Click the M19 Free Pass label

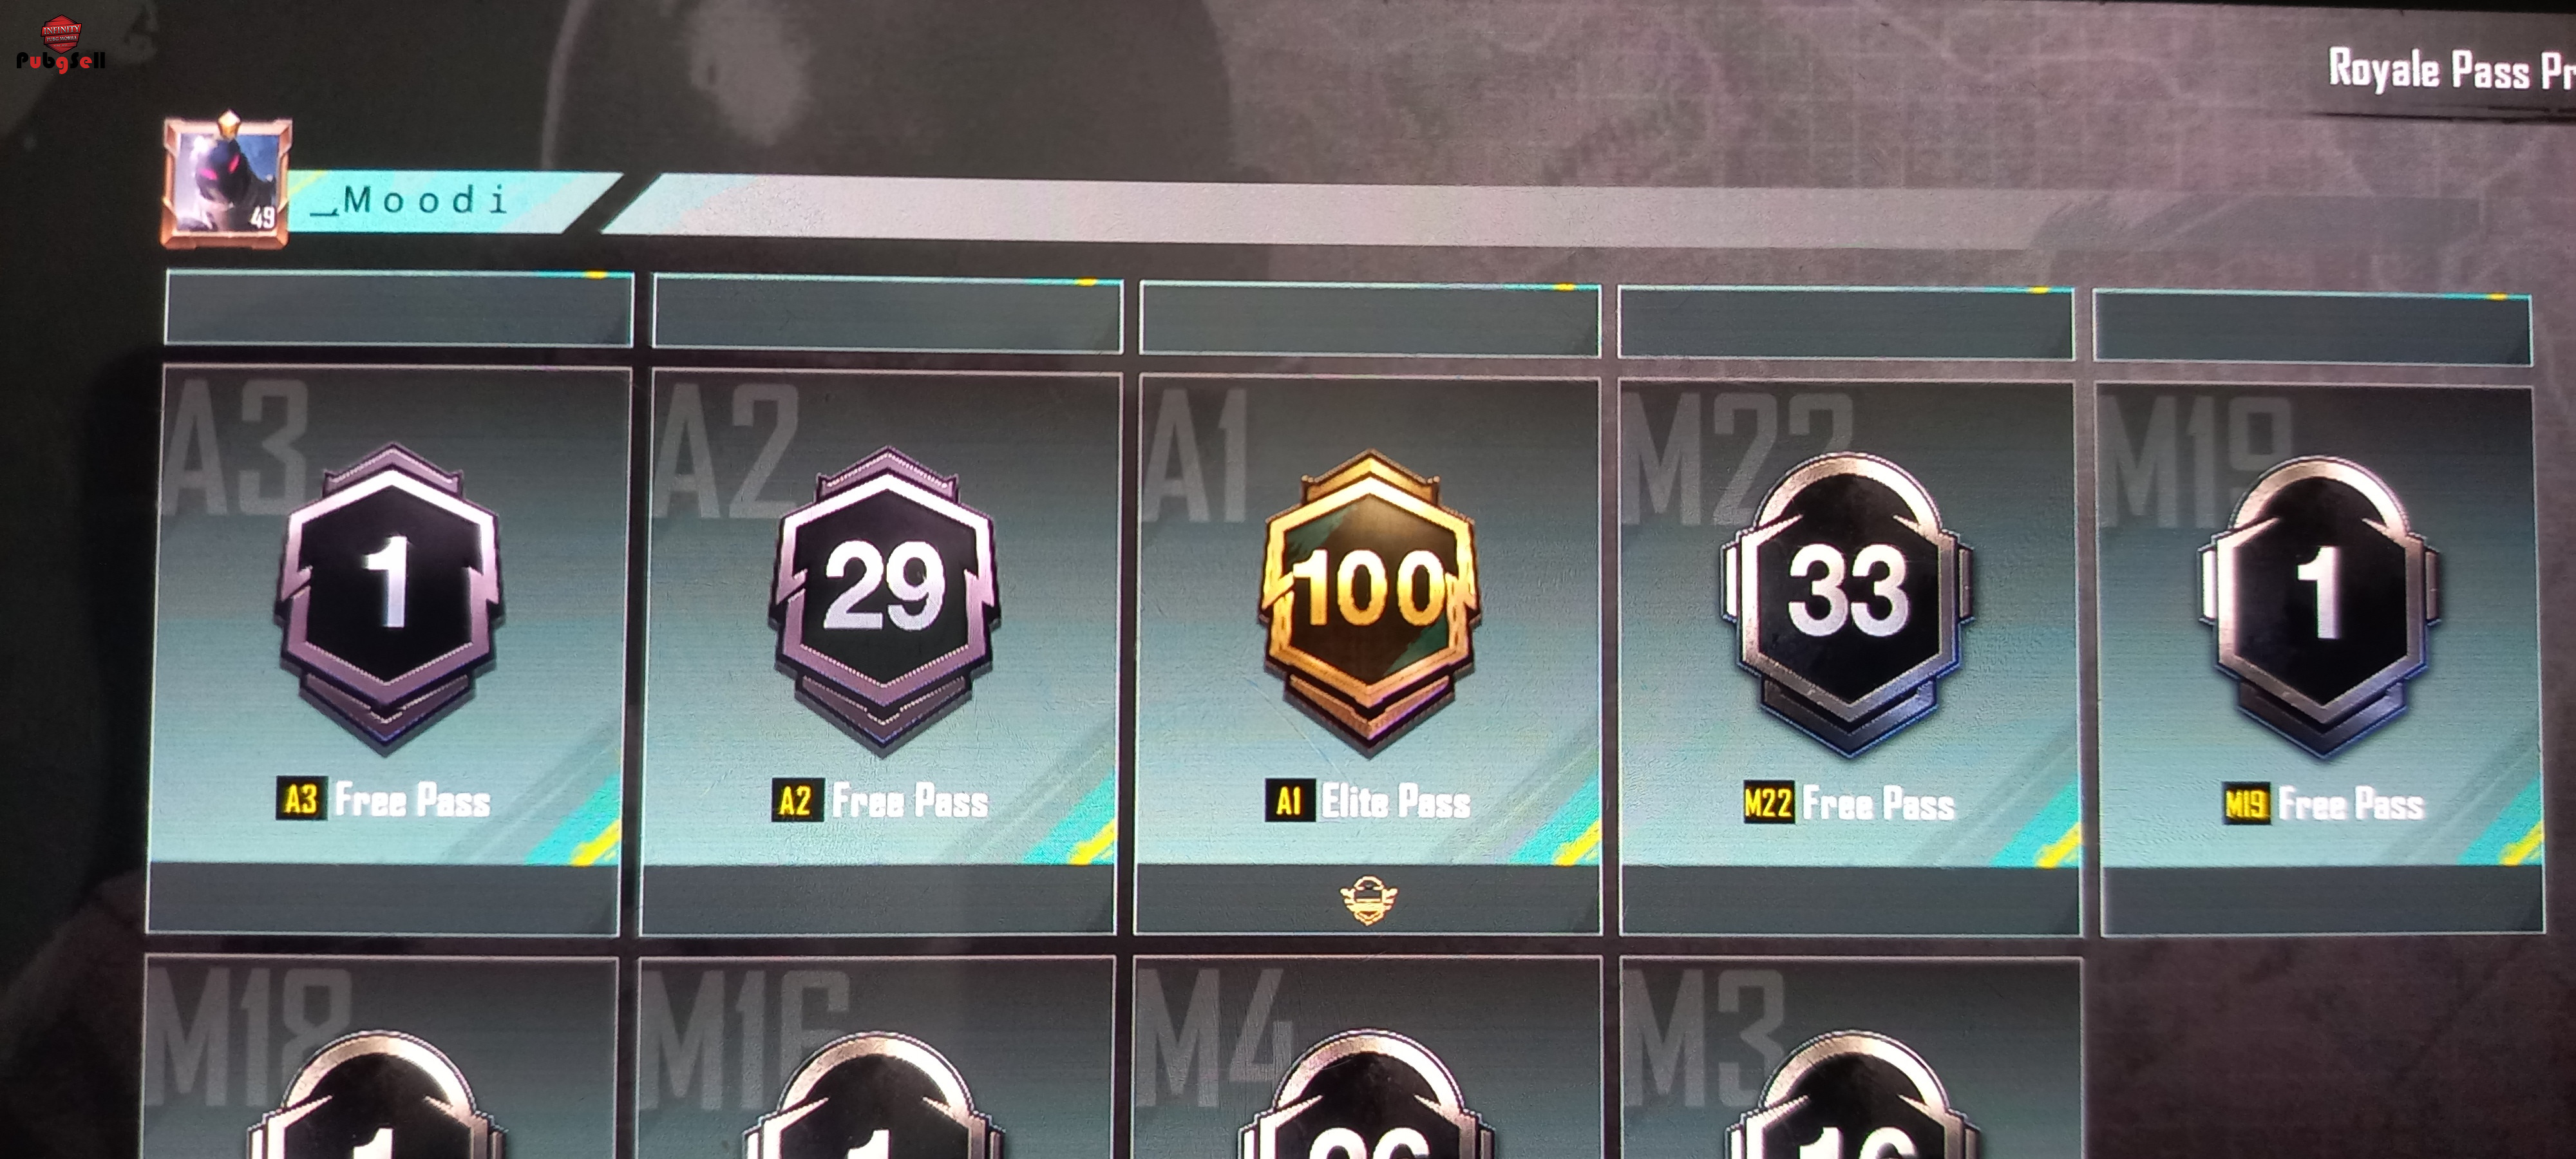tap(2325, 804)
